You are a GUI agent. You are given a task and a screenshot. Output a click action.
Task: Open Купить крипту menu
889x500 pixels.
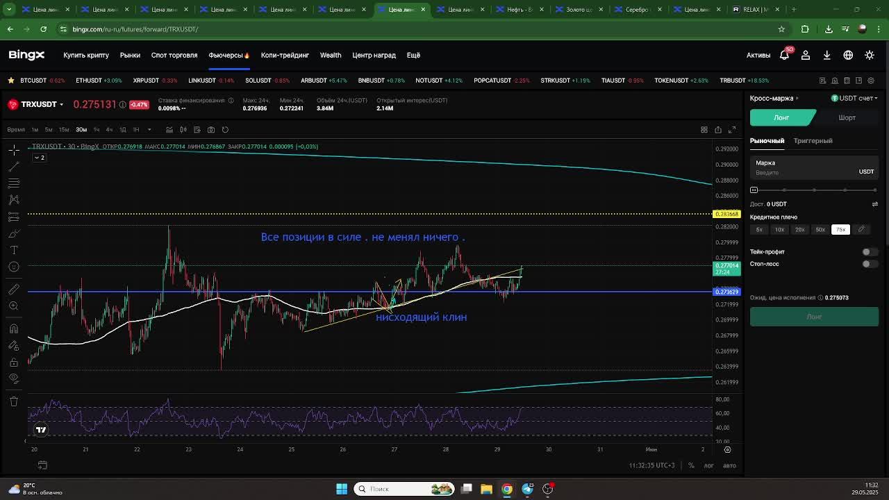pos(86,55)
